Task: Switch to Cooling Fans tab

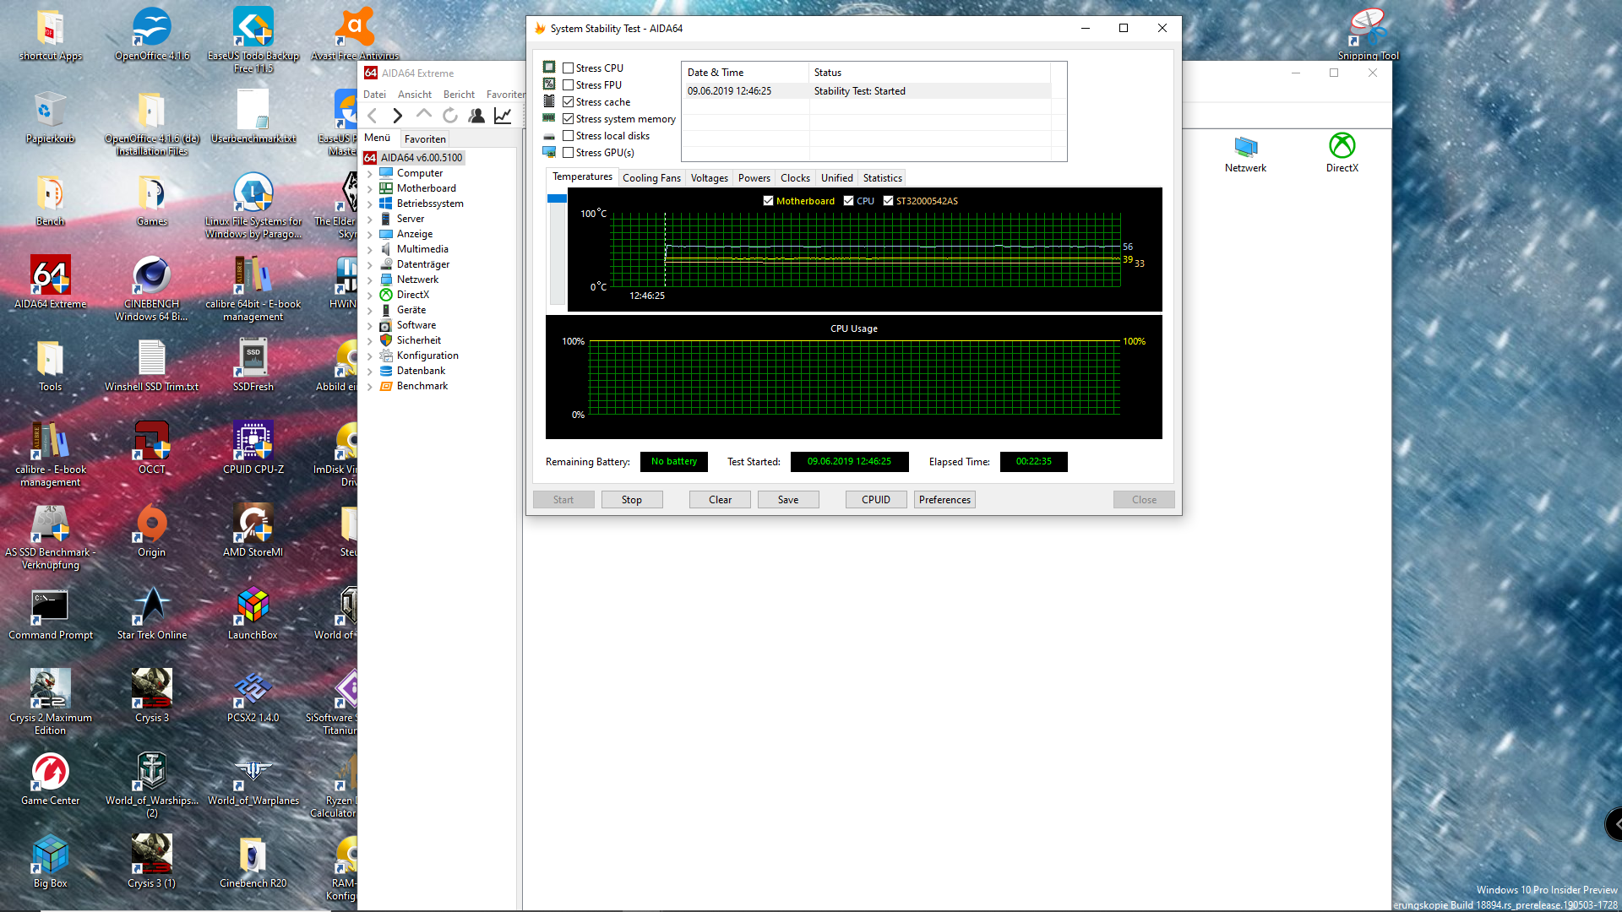Action: pos(651,178)
